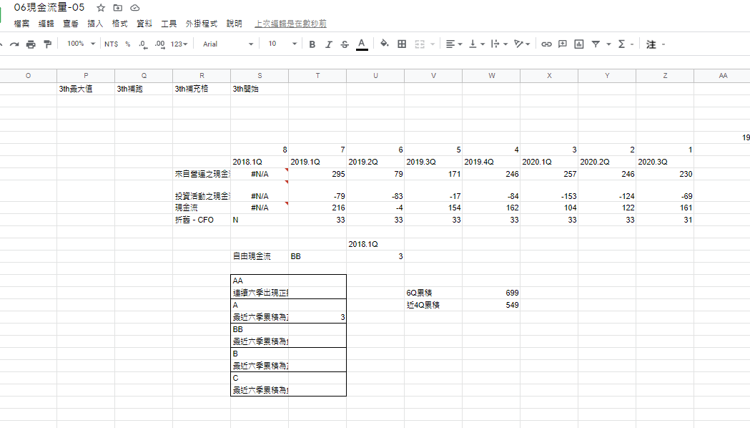This screenshot has height=428, width=750.
Task: Star this spreadsheet document
Action: pyautogui.click(x=101, y=8)
